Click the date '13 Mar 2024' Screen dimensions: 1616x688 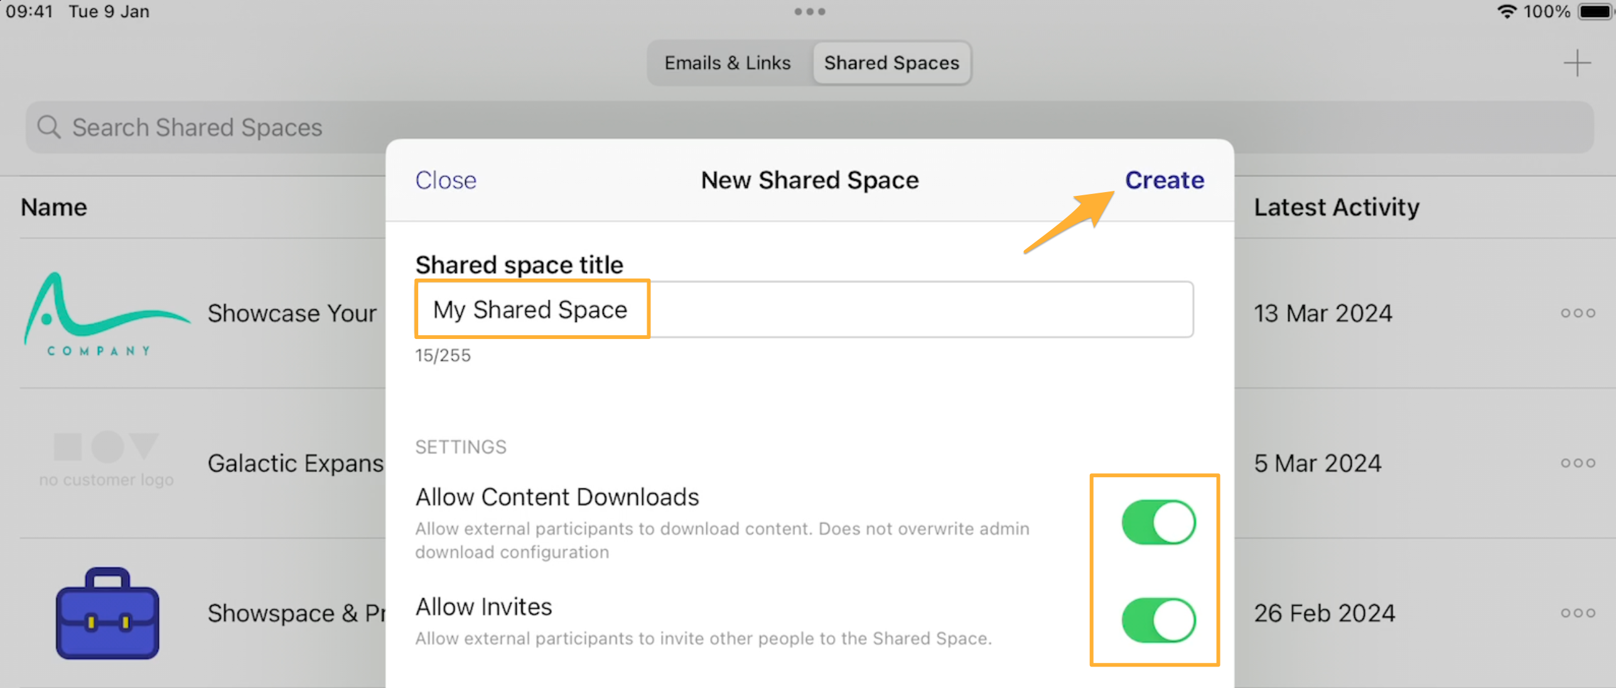pyautogui.click(x=1323, y=313)
